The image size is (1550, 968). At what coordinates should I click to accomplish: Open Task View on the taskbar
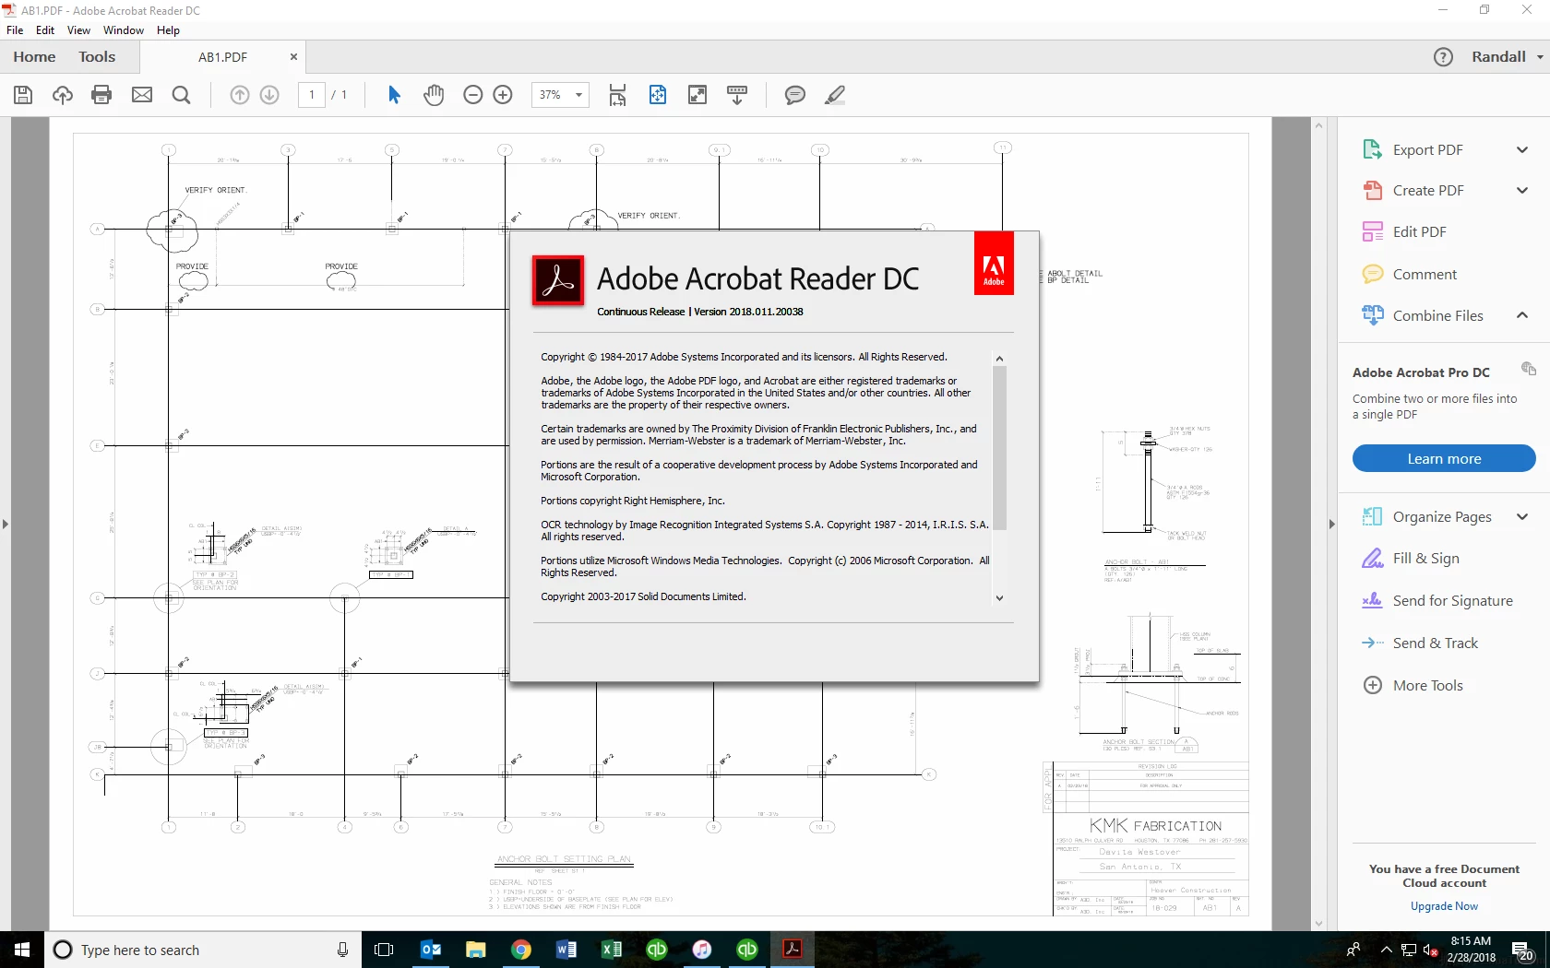pyautogui.click(x=385, y=950)
